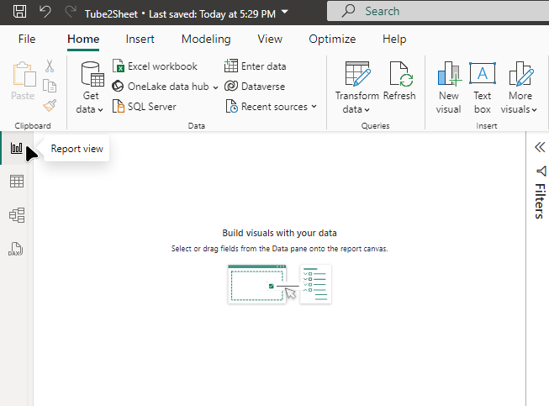
Task: Open the Modeling ribbon tab
Action: tap(206, 40)
